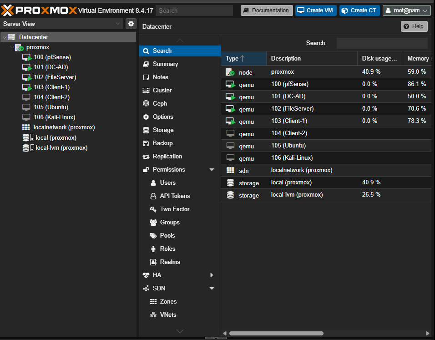Viewport: 435px width, 340px height.
Task: Click the Documentation button
Action: coord(267,10)
